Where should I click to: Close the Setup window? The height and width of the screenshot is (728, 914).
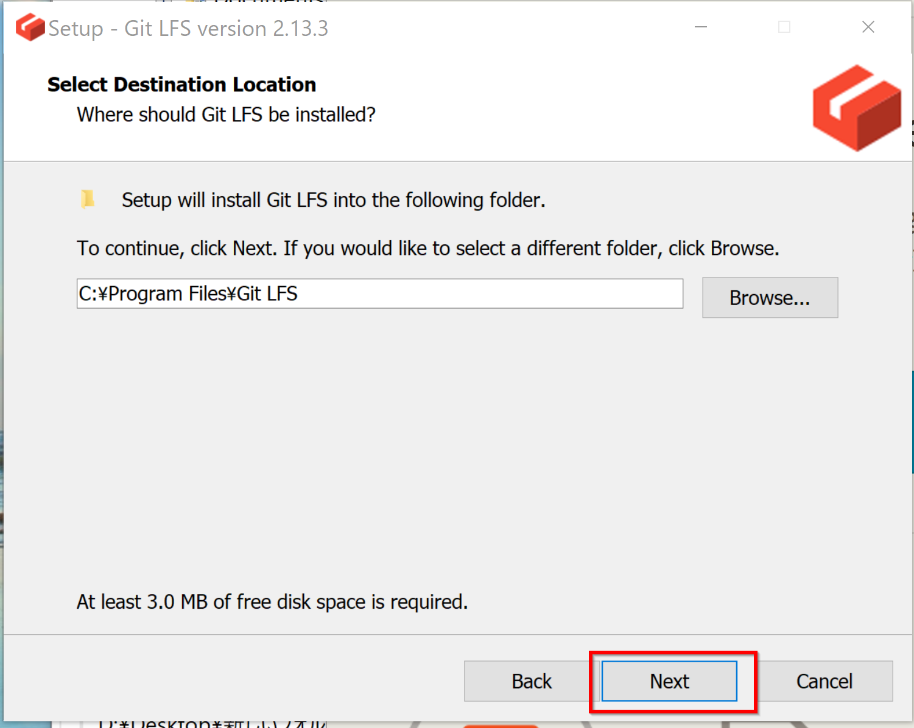868,27
